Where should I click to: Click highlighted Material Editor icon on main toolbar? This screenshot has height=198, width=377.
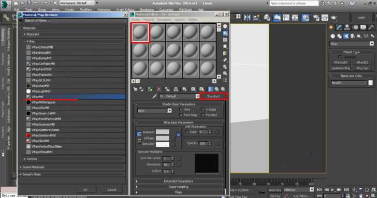click(x=306, y=18)
